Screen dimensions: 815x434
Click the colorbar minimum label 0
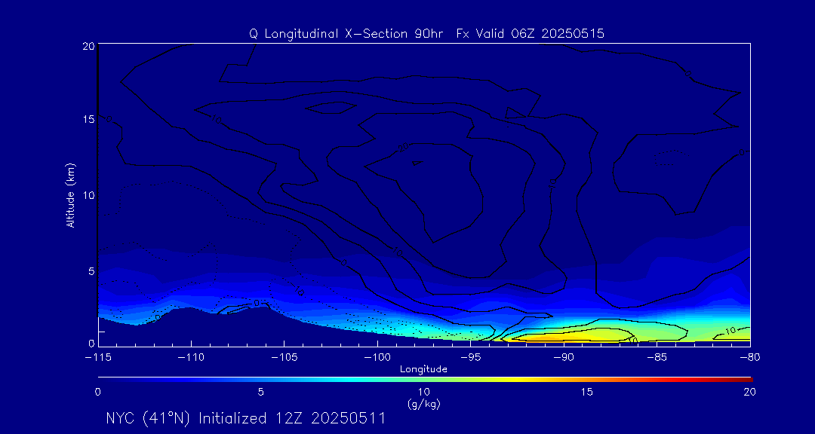point(97,393)
